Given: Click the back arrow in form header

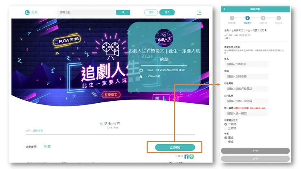Looking at the screenshot, I should pyautogui.click(x=224, y=9).
